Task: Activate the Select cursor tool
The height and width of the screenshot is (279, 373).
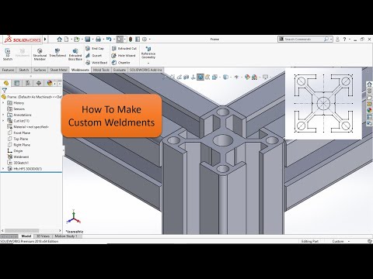Action: (120, 40)
